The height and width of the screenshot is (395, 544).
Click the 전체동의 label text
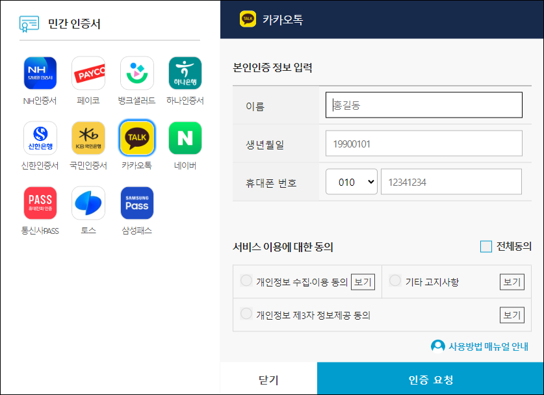point(514,247)
